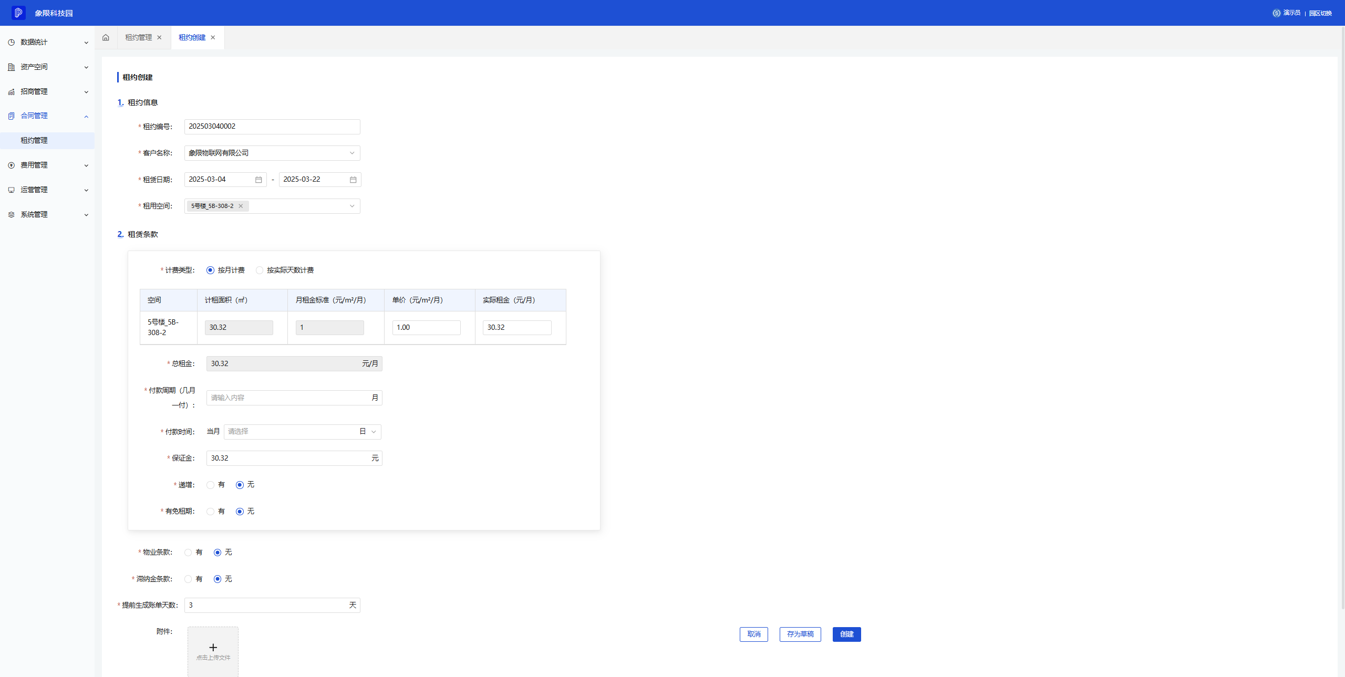Open the 客户名称 dropdown
The height and width of the screenshot is (677, 1345).
tap(272, 153)
